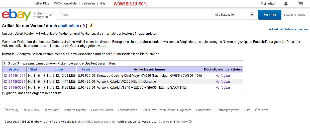Open the AdChoice link
This screenshot has height=136, width=310.
(x=182, y=122)
